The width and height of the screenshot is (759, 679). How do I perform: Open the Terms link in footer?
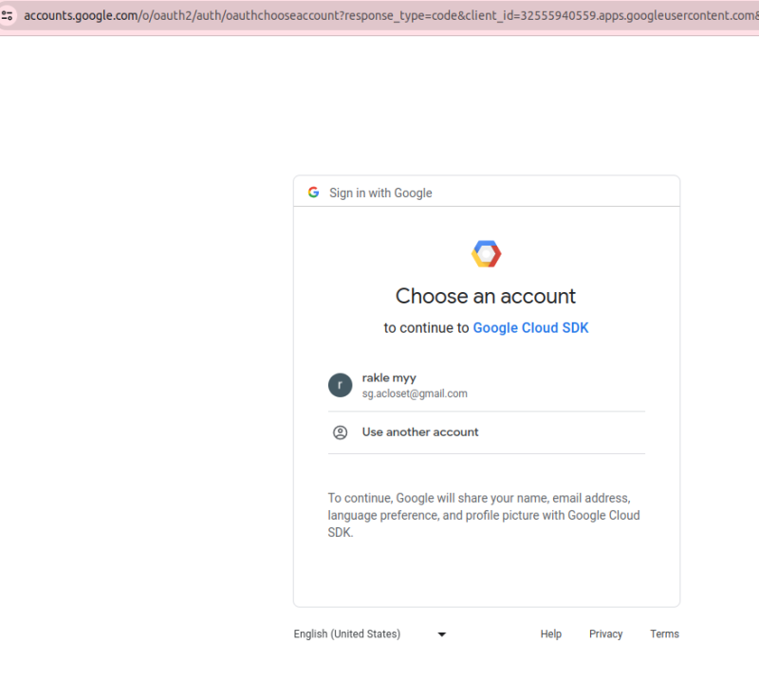tap(664, 634)
